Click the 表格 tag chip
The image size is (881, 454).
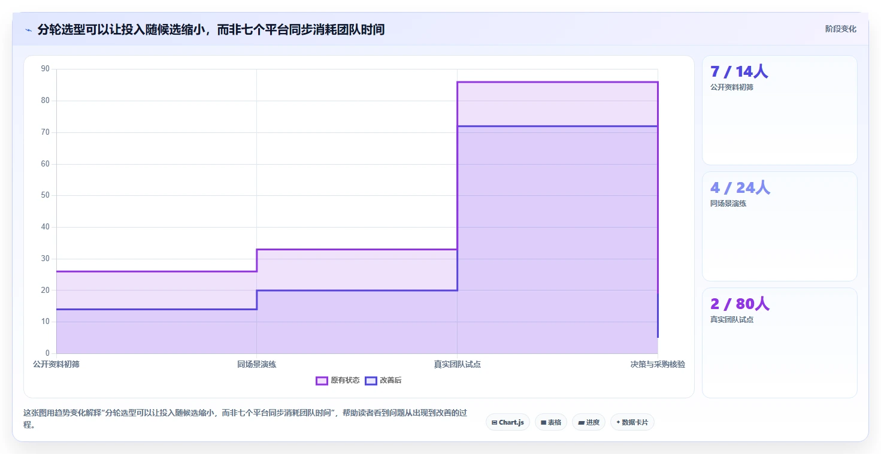[551, 422]
